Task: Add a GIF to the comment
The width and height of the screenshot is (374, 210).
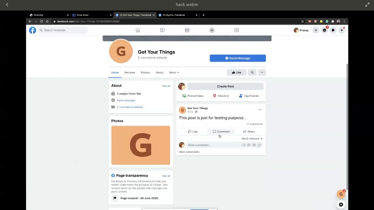Action: click(x=254, y=145)
